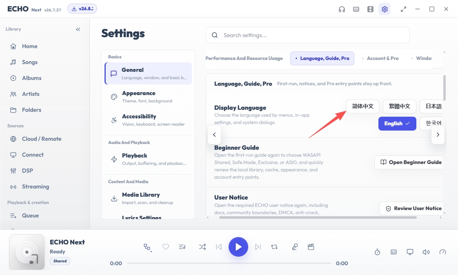Select the General settings category
The image size is (458, 275).
click(148, 73)
